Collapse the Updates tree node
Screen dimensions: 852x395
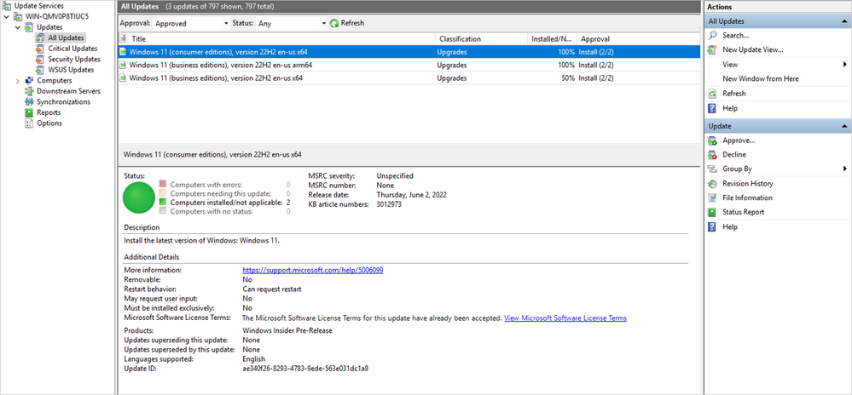click(x=18, y=27)
